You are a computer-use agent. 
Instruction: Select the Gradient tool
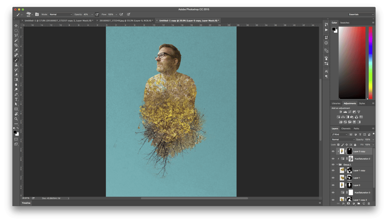(16, 80)
